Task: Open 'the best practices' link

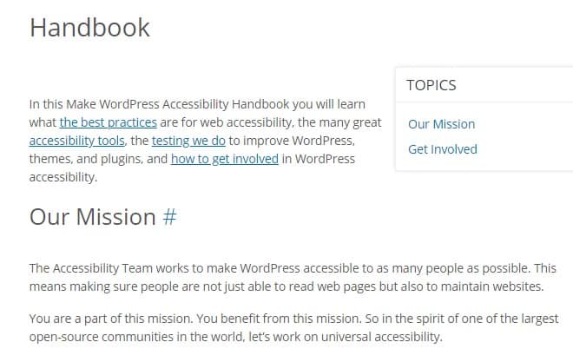Action: tap(108, 122)
